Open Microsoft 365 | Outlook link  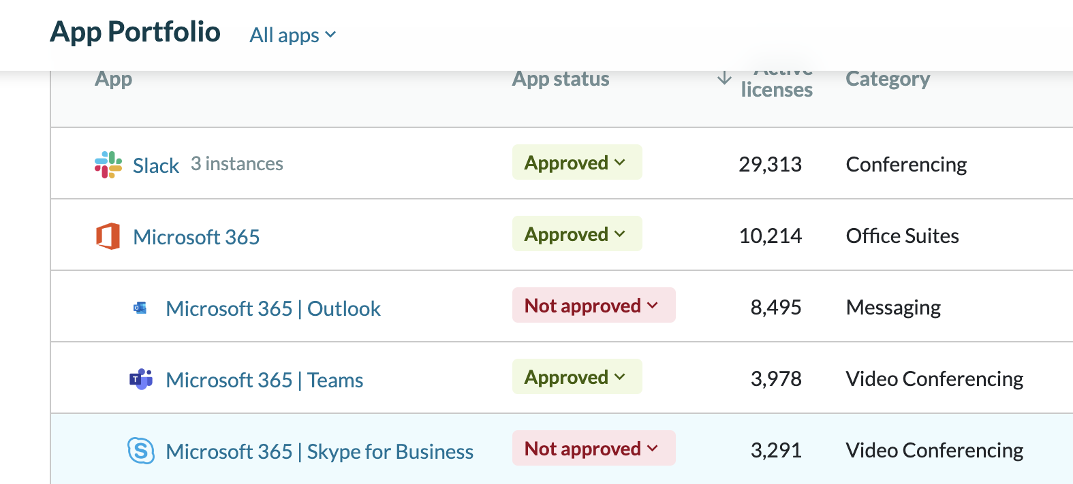[273, 308]
